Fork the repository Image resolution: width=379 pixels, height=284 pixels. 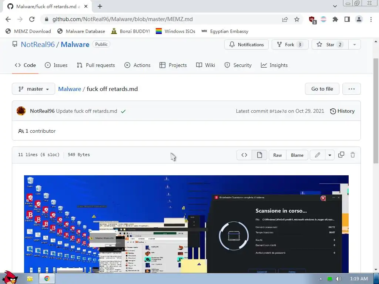click(290, 45)
